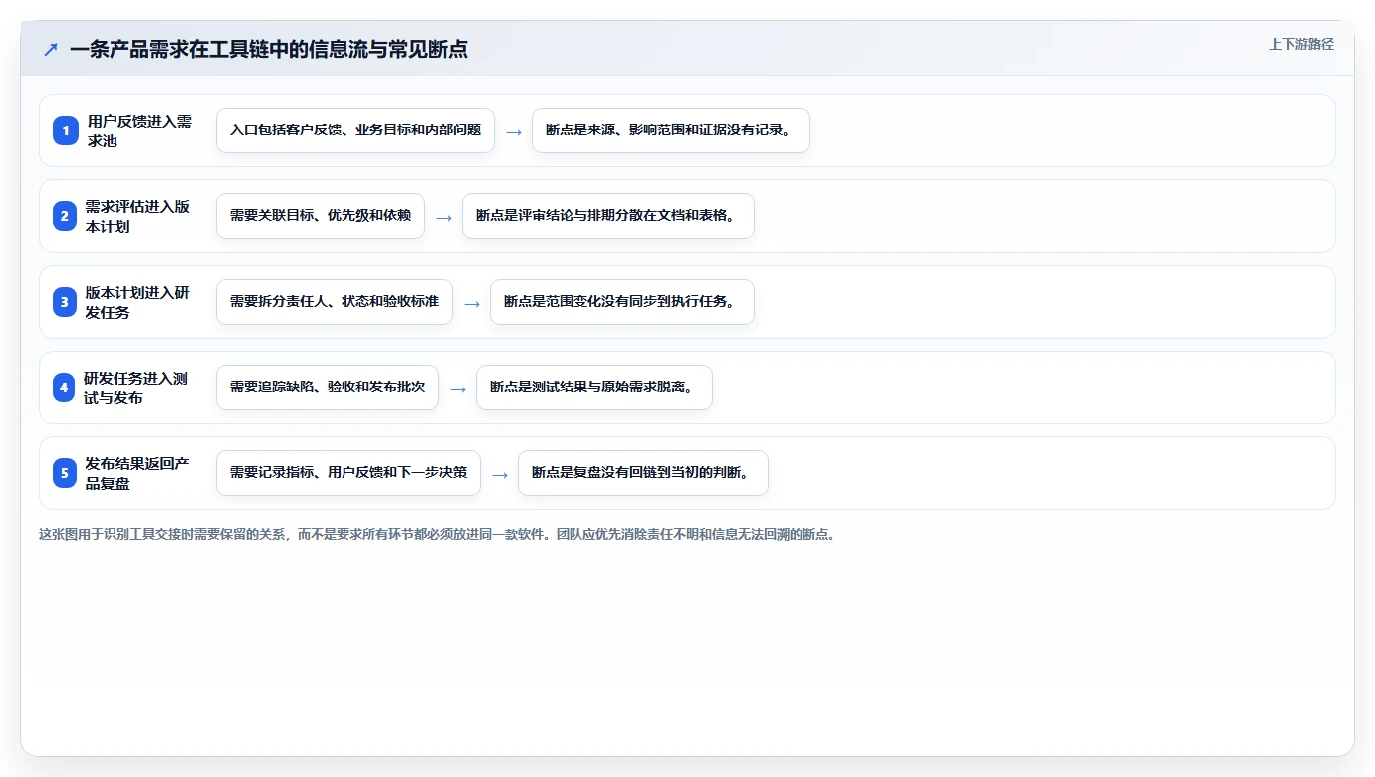Click the arrow after 需要关联目标、优先级和依赖
Screen dimensions: 1375x777
pyautogui.click(x=444, y=217)
